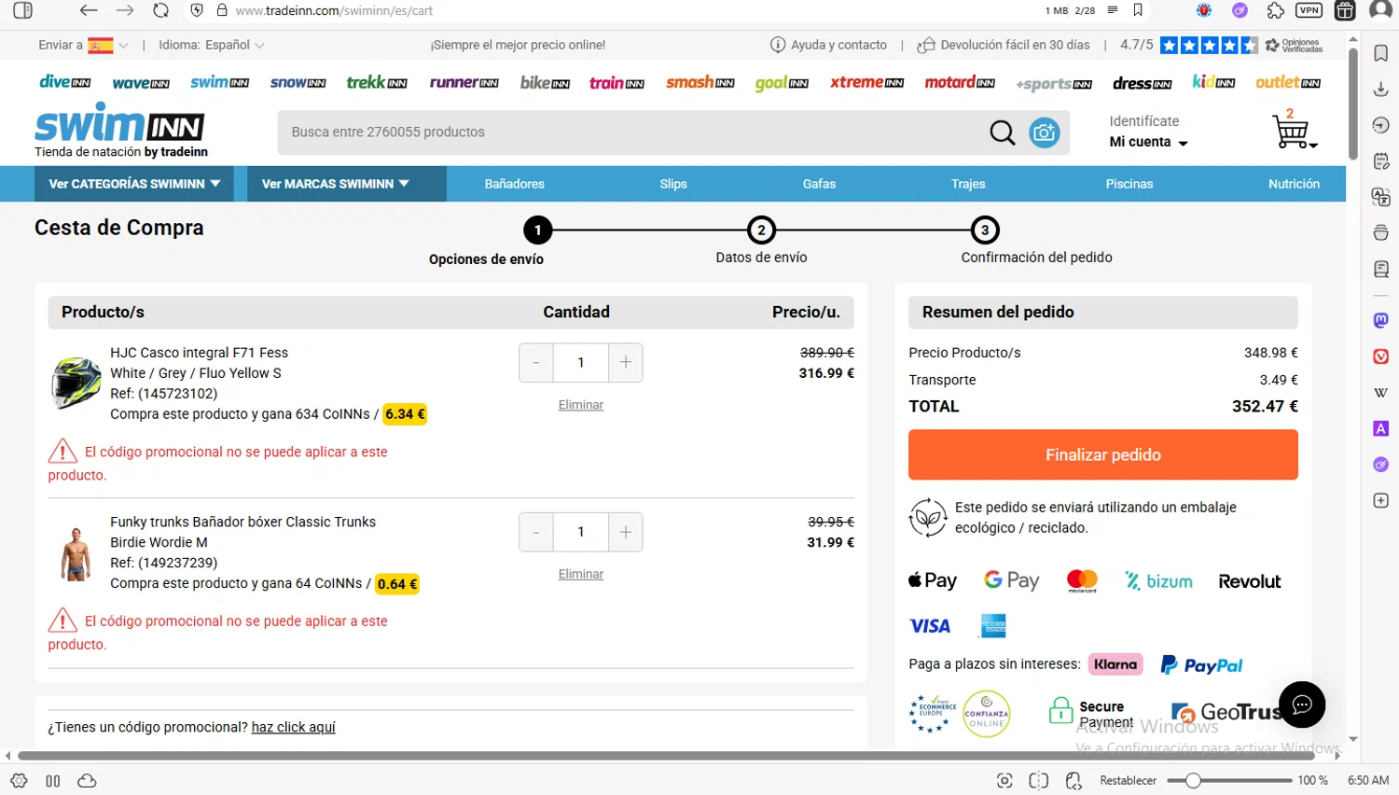Click step 2 Datos de envío circle
This screenshot has height=795, width=1399.
[761, 230]
